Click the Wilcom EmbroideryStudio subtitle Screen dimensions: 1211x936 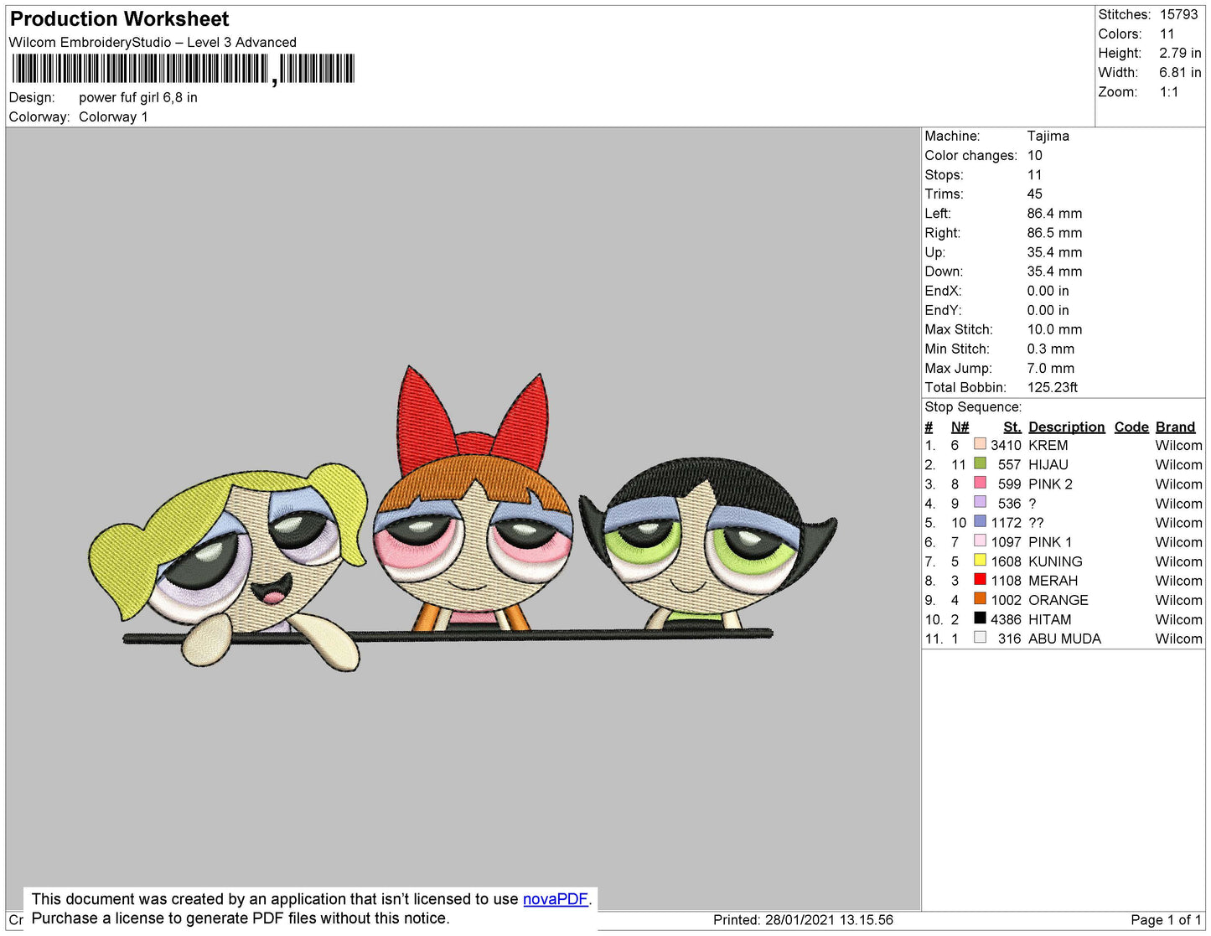[x=153, y=42]
